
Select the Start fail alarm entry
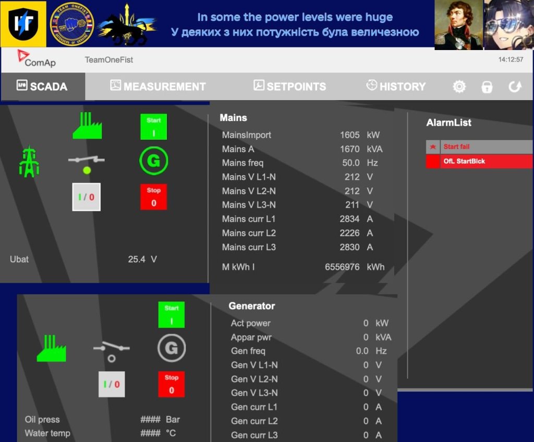point(479,147)
